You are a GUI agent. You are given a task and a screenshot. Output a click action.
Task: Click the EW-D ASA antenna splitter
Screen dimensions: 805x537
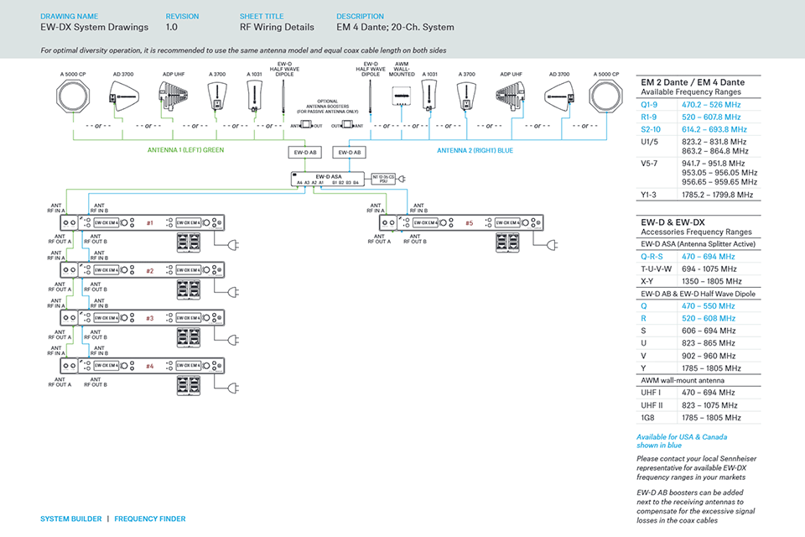(328, 179)
